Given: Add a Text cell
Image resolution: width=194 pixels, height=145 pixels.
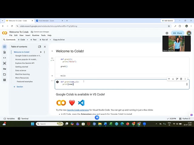Looking at the screenshot, I should [x=33, y=40].
